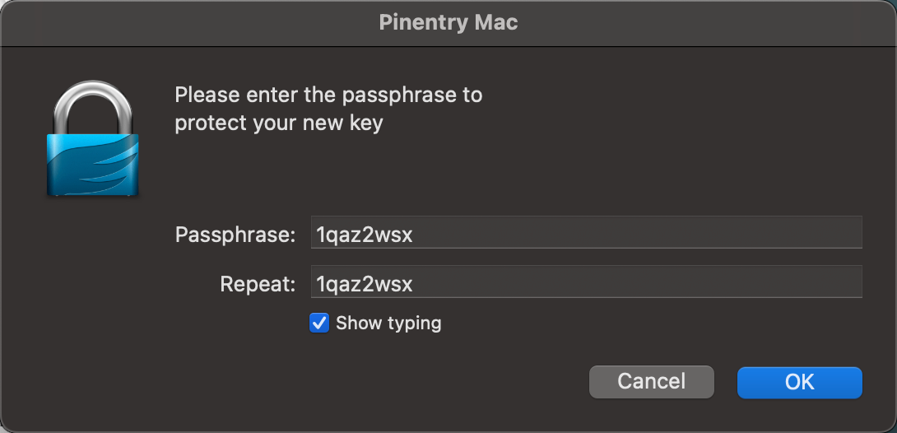The width and height of the screenshot is (897, 433).
Task: Disable the Show typing checkbox
Action: [x=319, y=323]
